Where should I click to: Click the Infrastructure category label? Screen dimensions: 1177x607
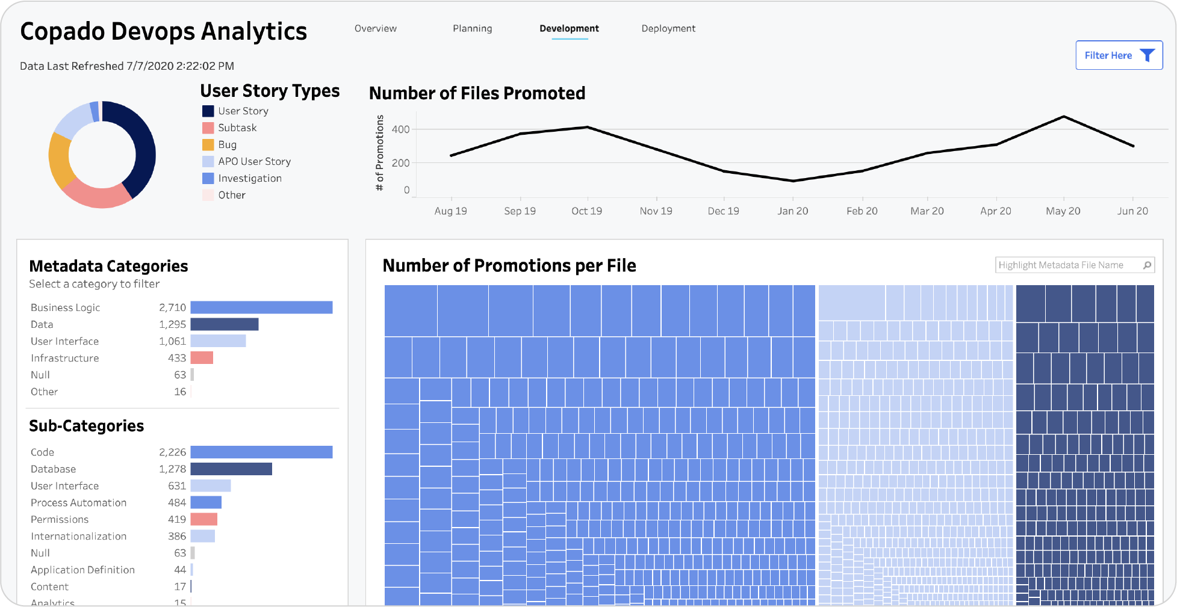point(64,358)
